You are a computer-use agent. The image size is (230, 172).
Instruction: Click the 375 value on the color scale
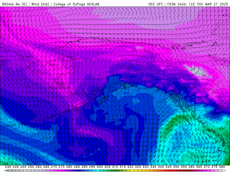tap(214, 167)
